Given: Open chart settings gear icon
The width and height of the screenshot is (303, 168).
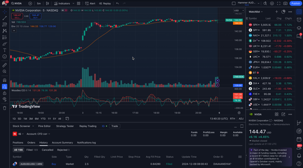Looking at the screenshot, I should tap(272, 4).
